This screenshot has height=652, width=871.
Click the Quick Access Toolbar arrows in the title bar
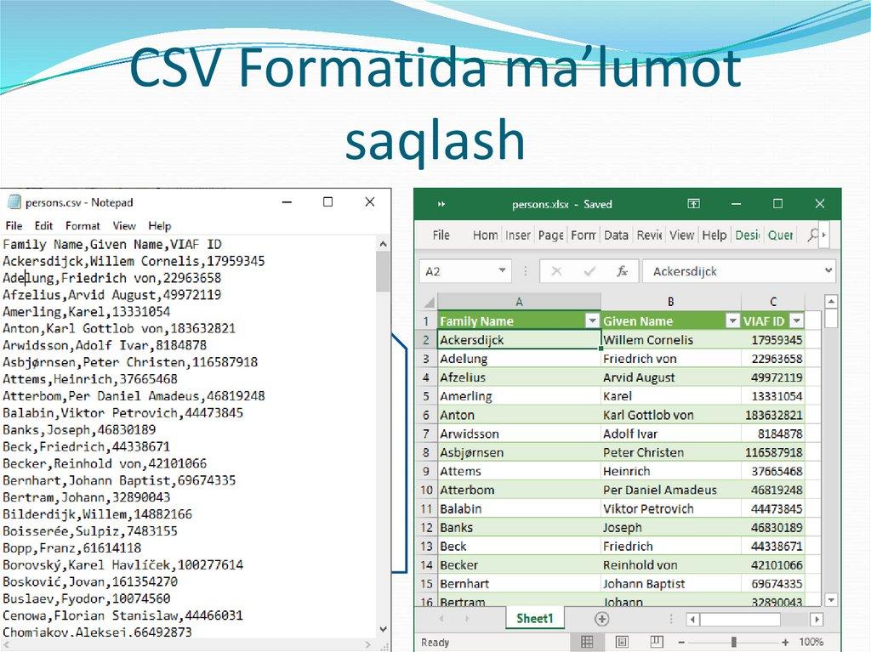pos(441,204)
